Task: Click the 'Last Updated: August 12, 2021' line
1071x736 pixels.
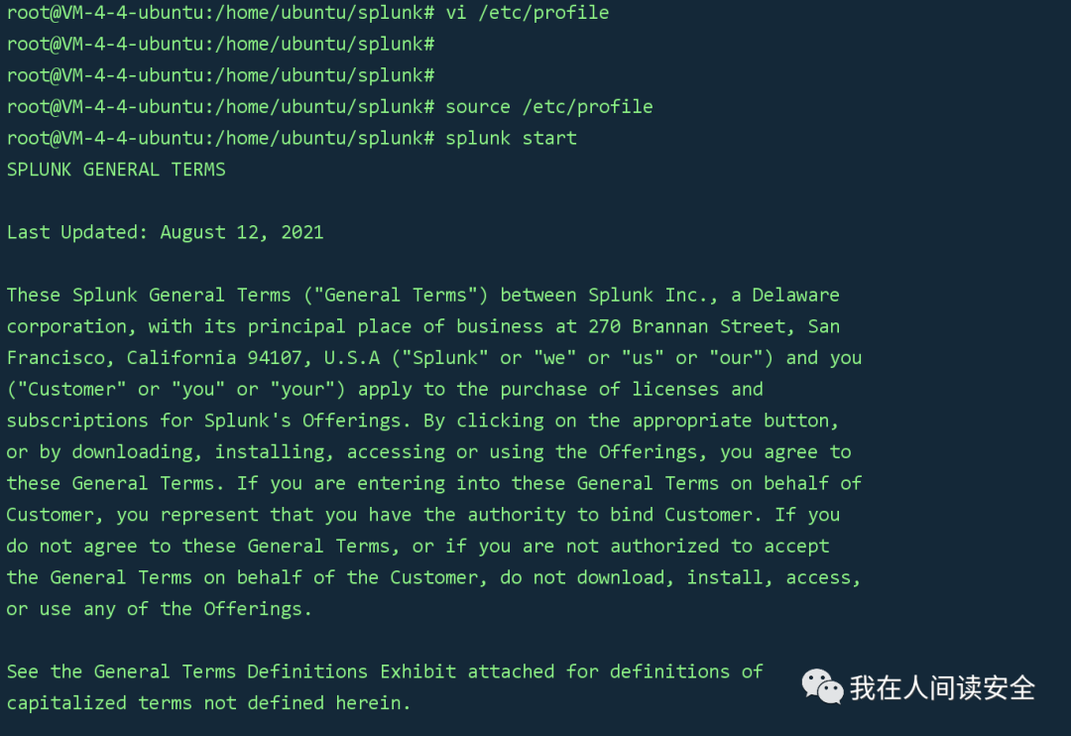Action: click(166, 232)
